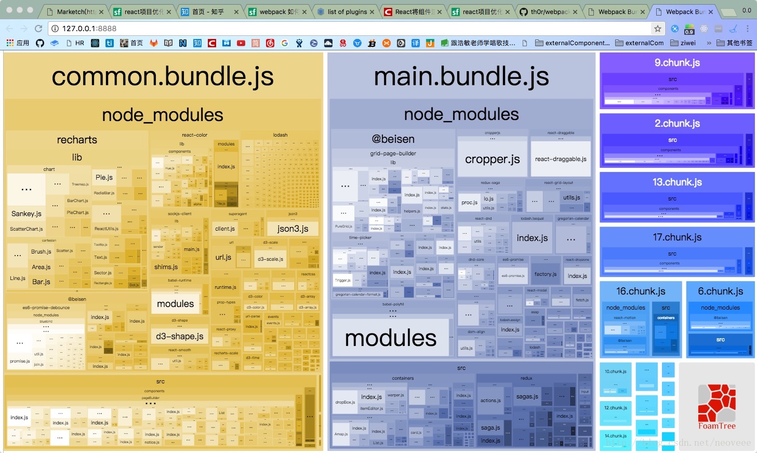Click the 2.chunk.js block title
The image size is (757, 453).
tap(677, 124)
